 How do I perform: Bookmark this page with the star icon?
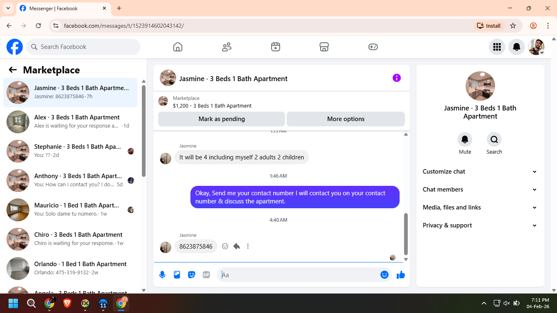(x=513, y=26)
